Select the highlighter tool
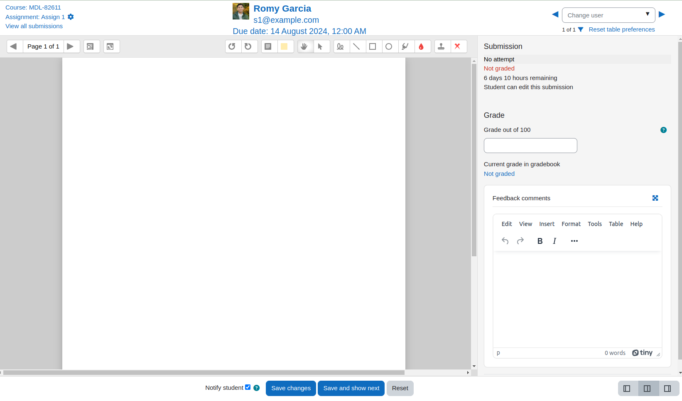 (x=406, y=46)
